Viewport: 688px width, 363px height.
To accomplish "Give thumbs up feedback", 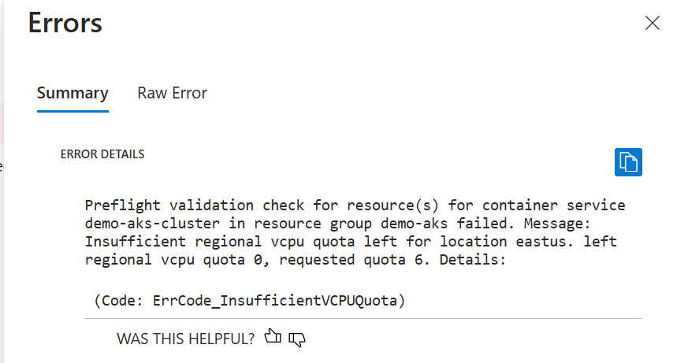I will (273, 337).
